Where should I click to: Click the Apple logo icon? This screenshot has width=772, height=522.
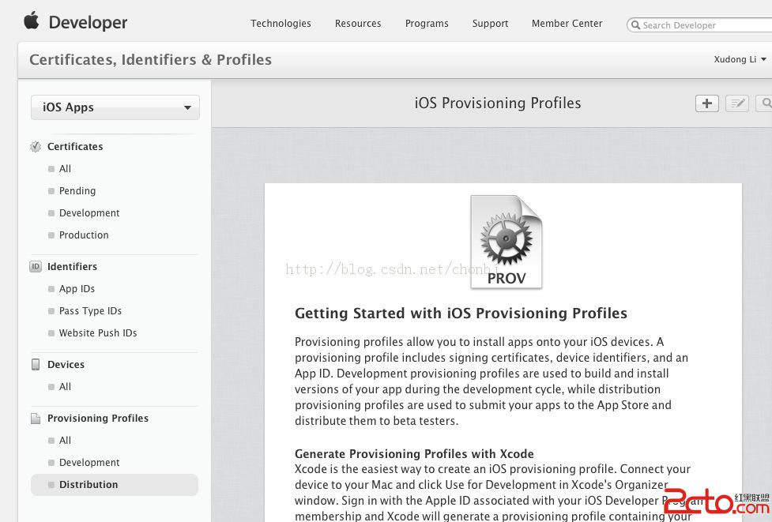coord(32,21)
